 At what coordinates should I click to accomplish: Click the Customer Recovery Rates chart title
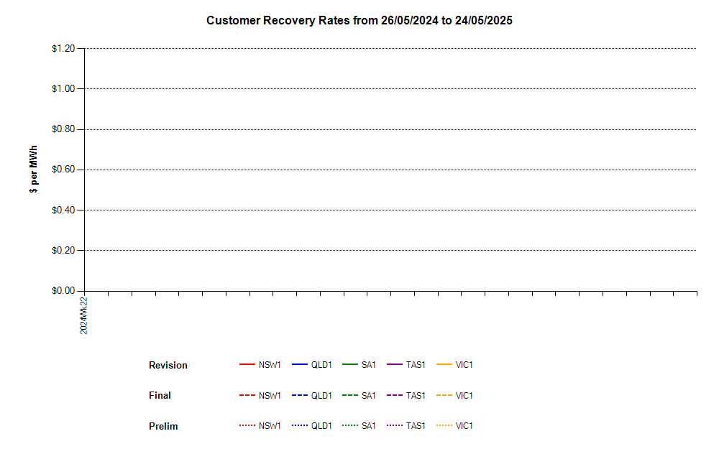(359, 20)
